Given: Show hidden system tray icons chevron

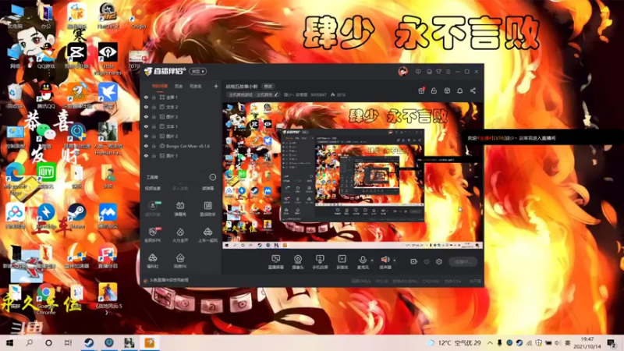Looking at the screenshot, I should (x=490, y=342).
